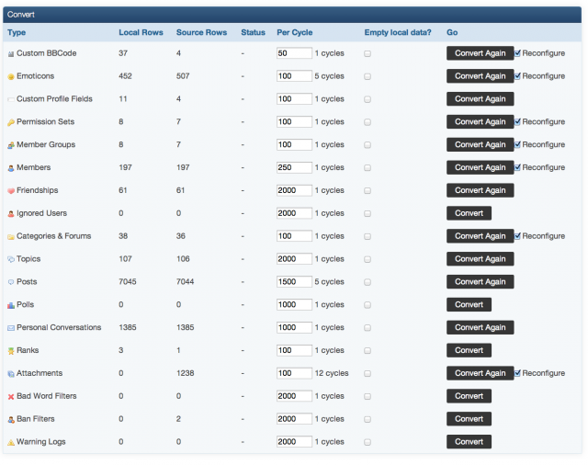
Task: Click the Emoticons smiley icon
Action: [11, 76]
